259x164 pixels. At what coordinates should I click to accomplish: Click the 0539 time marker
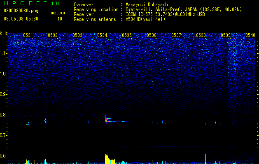coord(226,35)
